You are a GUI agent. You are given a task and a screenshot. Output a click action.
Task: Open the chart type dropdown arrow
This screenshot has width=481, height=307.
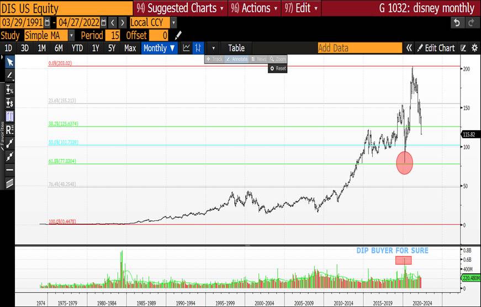pyautogui.click(x=214, y=48)
